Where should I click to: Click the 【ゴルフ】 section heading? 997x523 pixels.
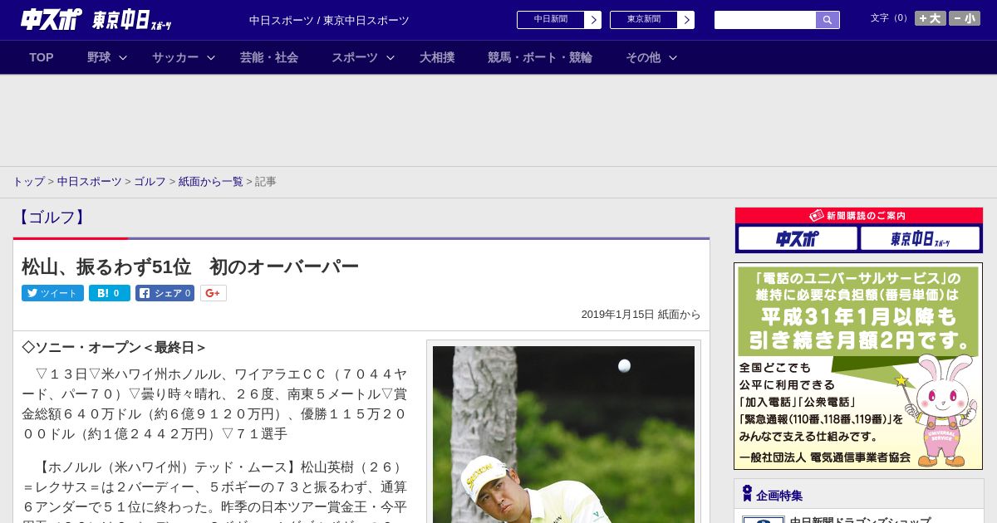(x=52, y=218)
